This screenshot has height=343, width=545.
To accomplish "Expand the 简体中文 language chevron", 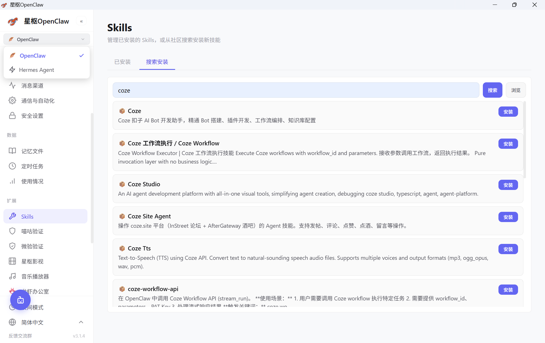I will pos(81,322).
